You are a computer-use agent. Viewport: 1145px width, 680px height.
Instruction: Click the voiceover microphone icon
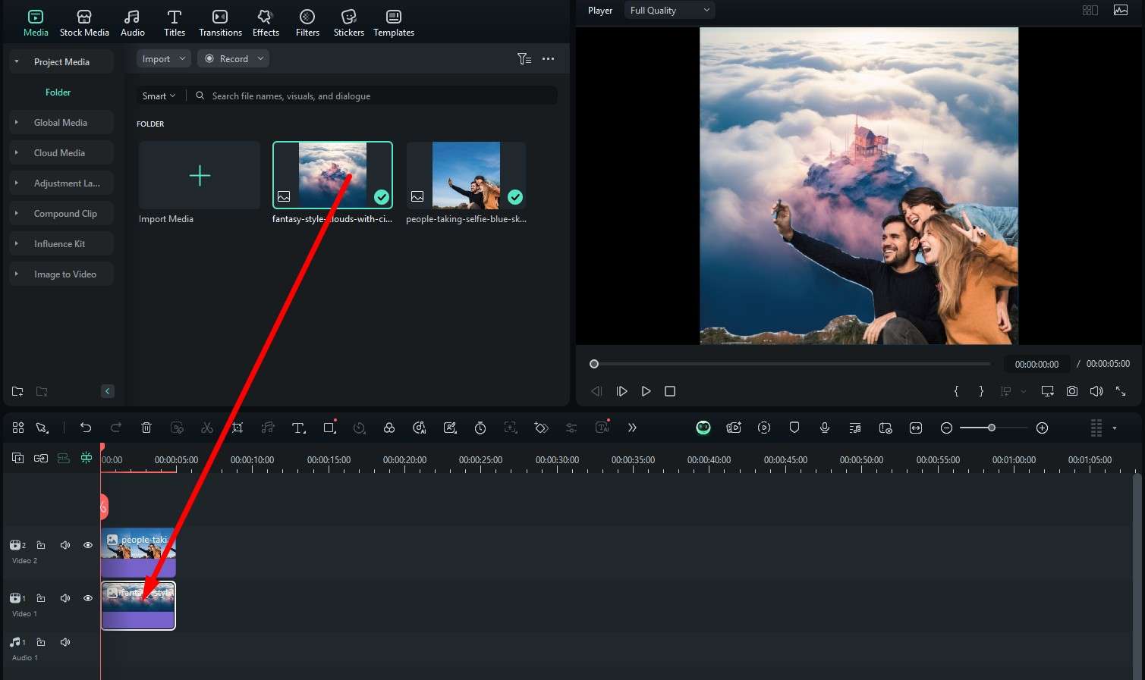824,428
